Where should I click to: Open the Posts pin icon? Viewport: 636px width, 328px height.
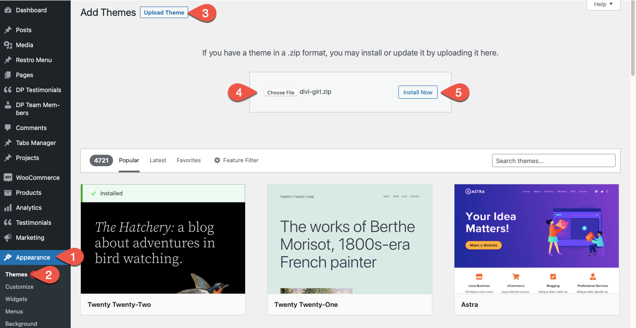pyautogui.click(x=9, y=30)
